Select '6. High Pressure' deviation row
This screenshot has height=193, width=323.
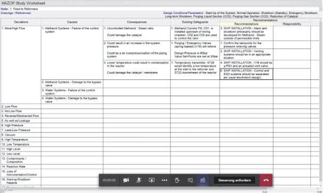21,125
